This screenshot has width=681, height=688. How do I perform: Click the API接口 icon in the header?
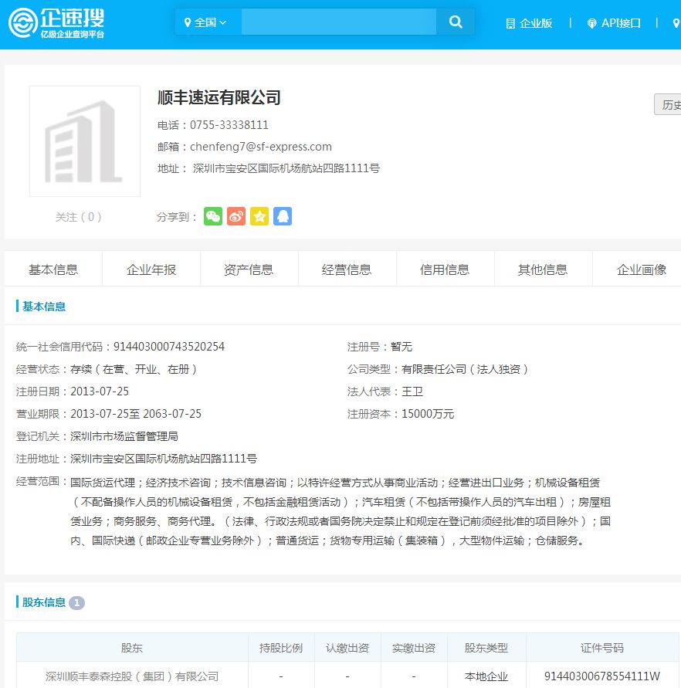[591, 22]
